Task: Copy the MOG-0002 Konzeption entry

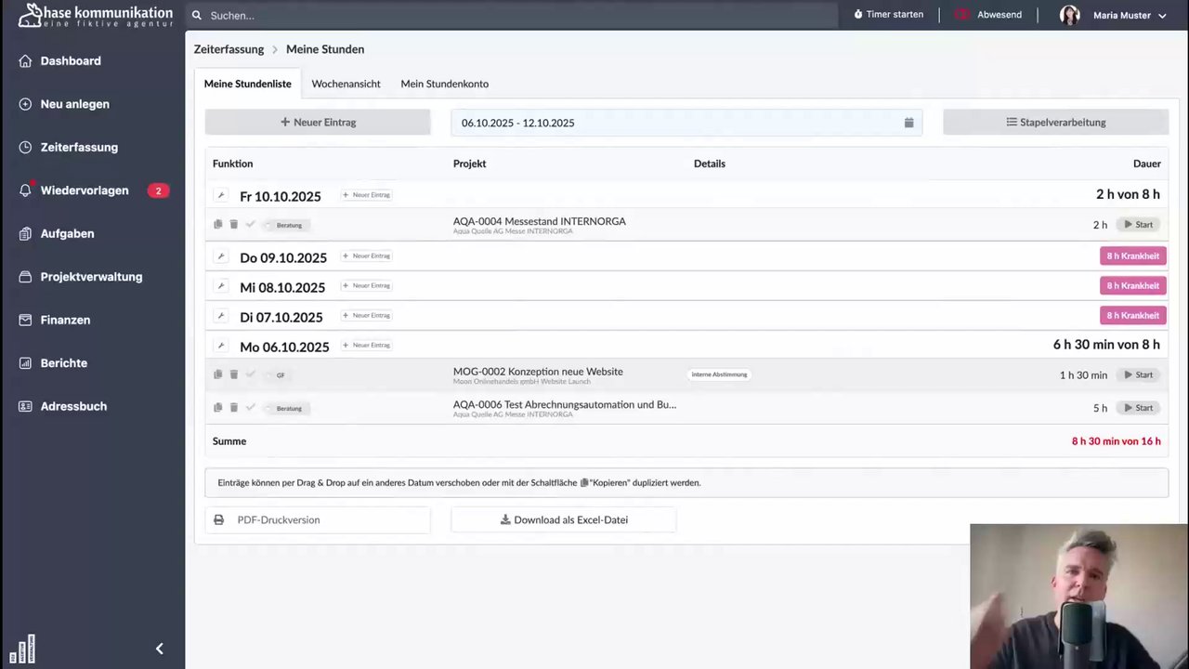Action: pos(218,374)
